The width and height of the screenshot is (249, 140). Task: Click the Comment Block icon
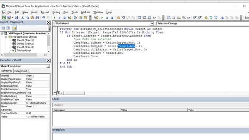[211, 17]
